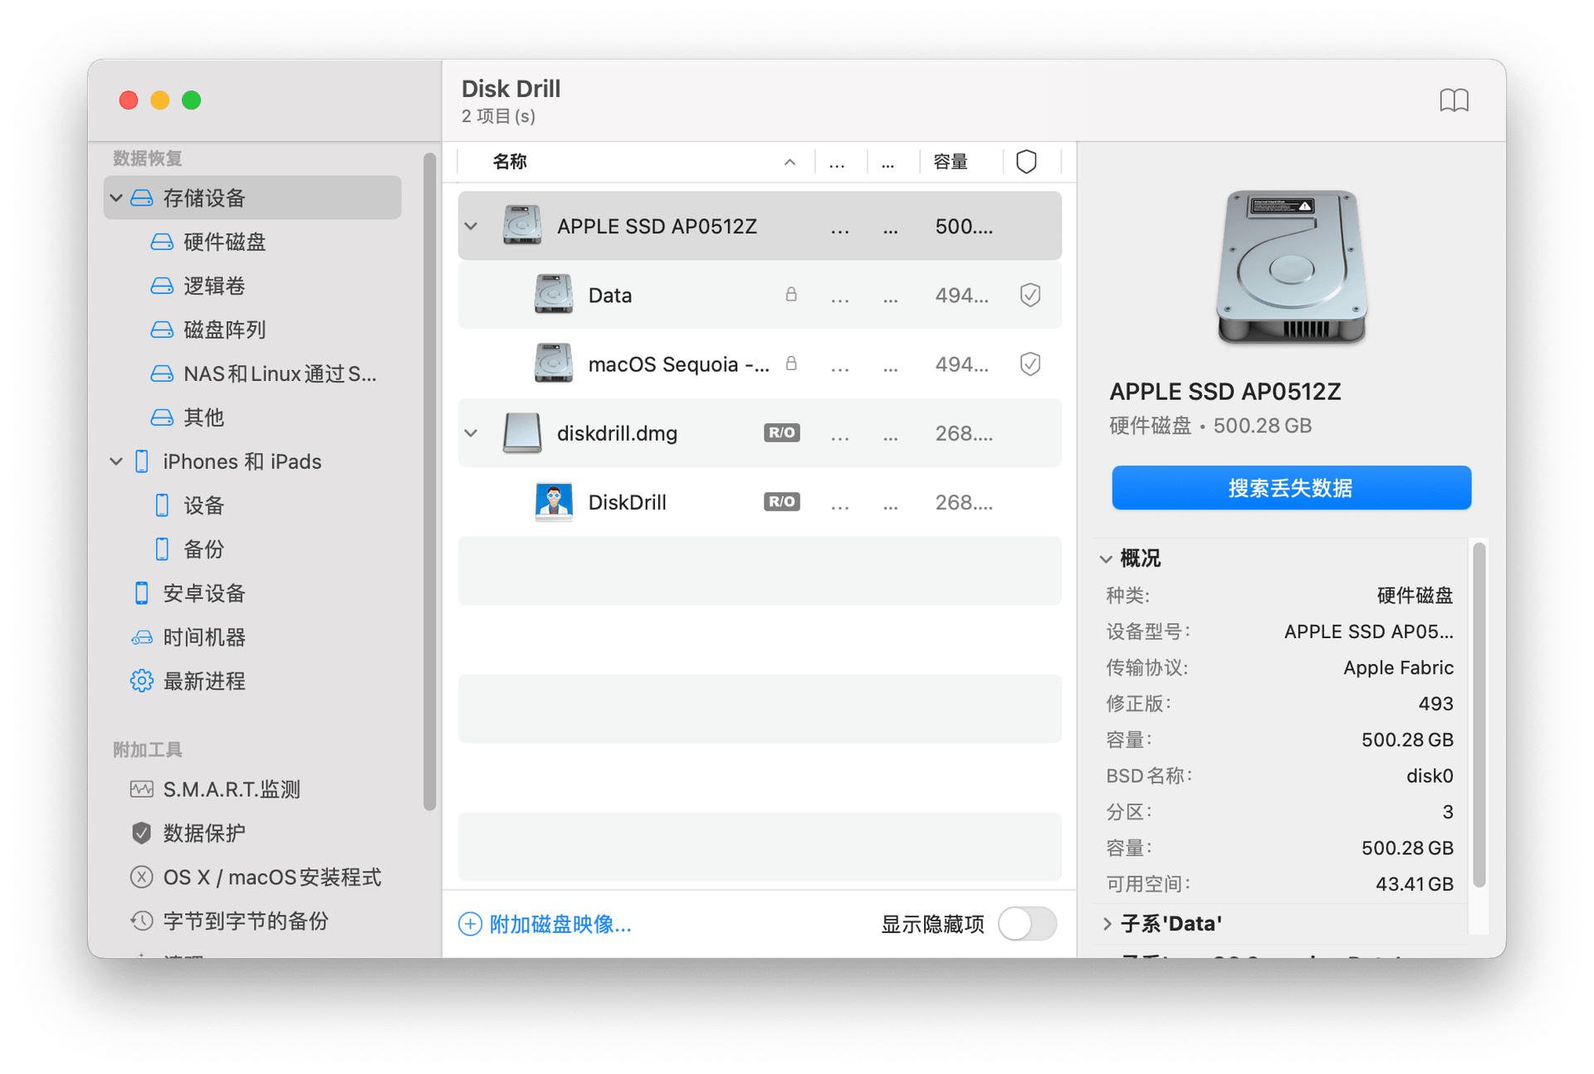This screenshot has width=1594, height=1074.
Task: Click the 安卓设备 sidebar label
Action: tap(204, 593)
